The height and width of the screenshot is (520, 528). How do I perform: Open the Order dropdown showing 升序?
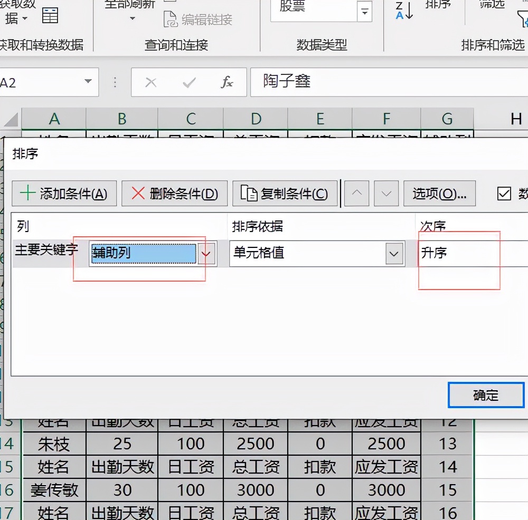click(x=473, y=253)
